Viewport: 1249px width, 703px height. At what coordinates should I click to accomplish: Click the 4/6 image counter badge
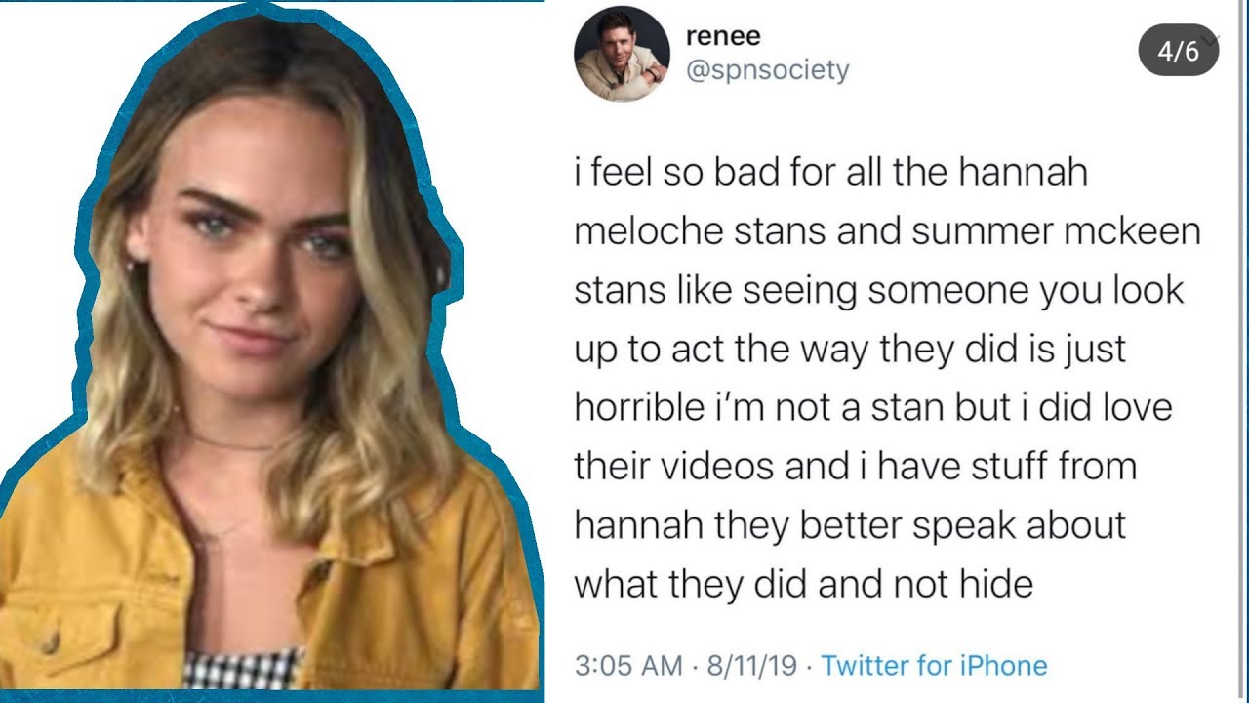pyautogui.click(x=1177, y=51)
